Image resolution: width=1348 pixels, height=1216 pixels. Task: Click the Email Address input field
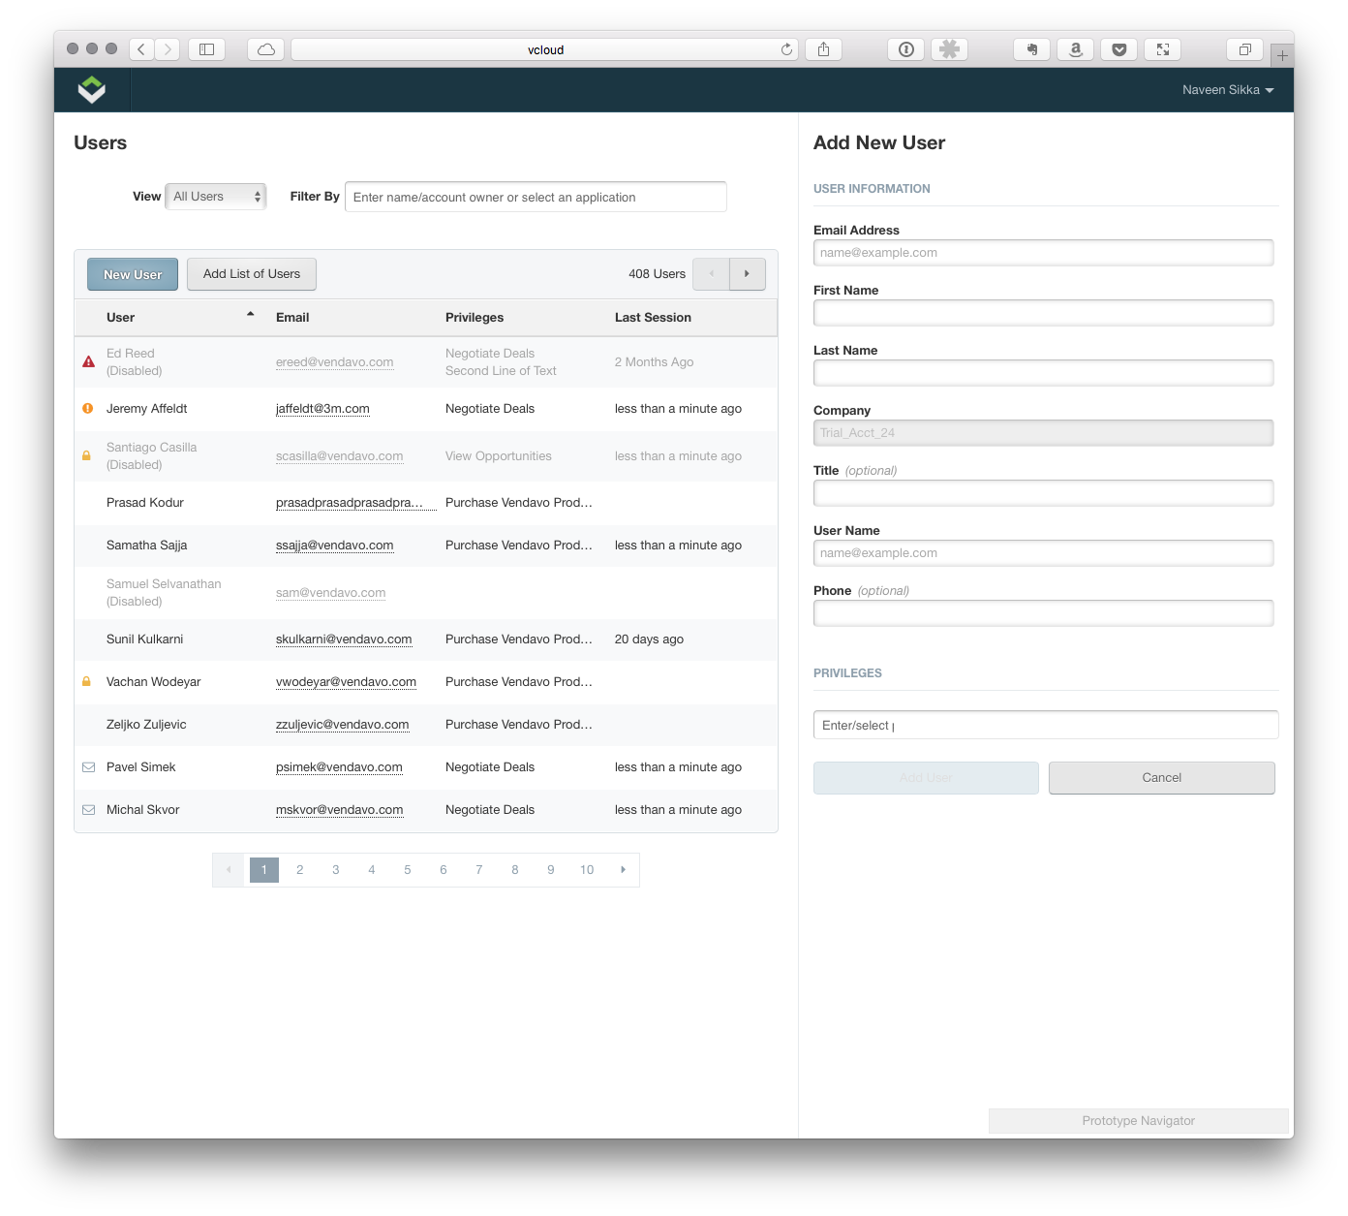[1043, 253]
